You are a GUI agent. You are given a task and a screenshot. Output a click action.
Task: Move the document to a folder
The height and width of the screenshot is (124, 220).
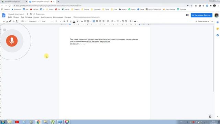point(31,14)
